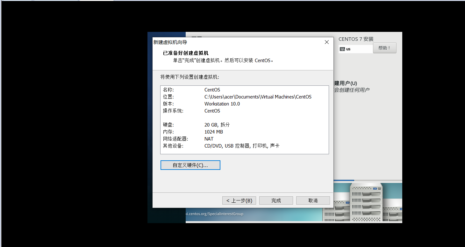Screen dimensions: 465x247
Task: Click the 自定义硬件(C)... button
Action: click(190, 165)
